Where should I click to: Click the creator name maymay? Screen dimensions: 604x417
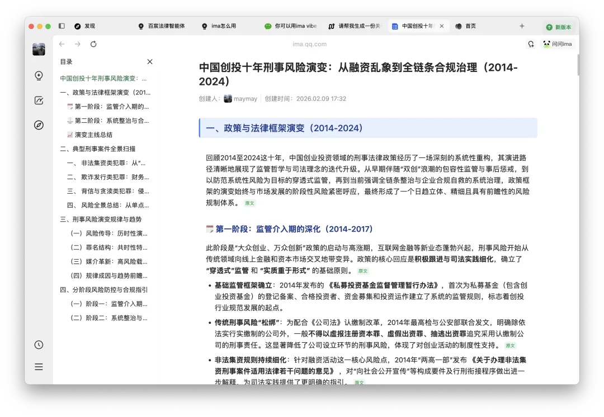(246, 99)
